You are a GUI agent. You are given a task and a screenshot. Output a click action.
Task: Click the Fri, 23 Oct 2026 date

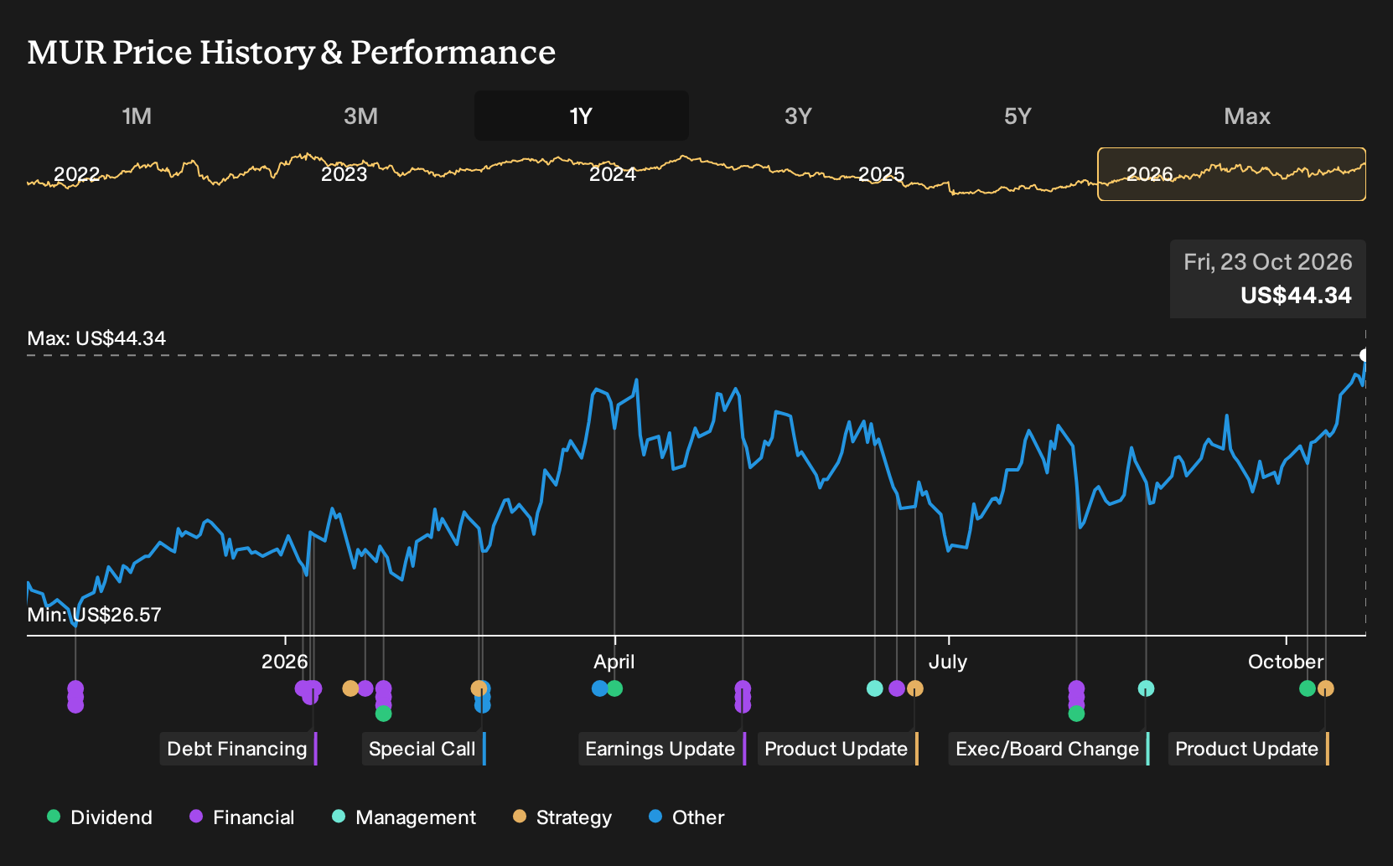[x=1268, y=262]
